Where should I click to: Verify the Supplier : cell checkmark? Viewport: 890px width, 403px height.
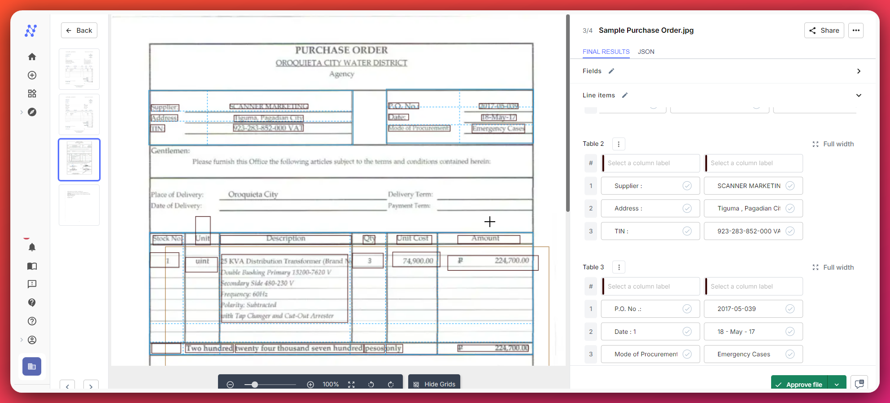[687, 186]
